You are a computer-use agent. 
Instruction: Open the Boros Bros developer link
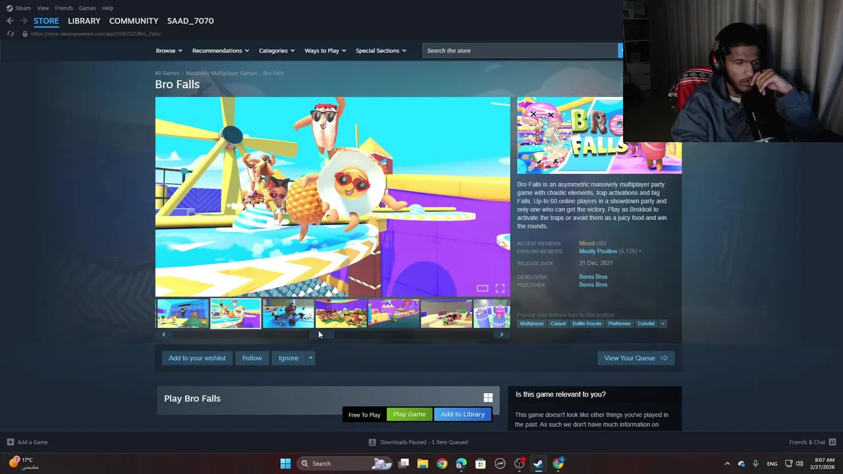tap(593, 276)
